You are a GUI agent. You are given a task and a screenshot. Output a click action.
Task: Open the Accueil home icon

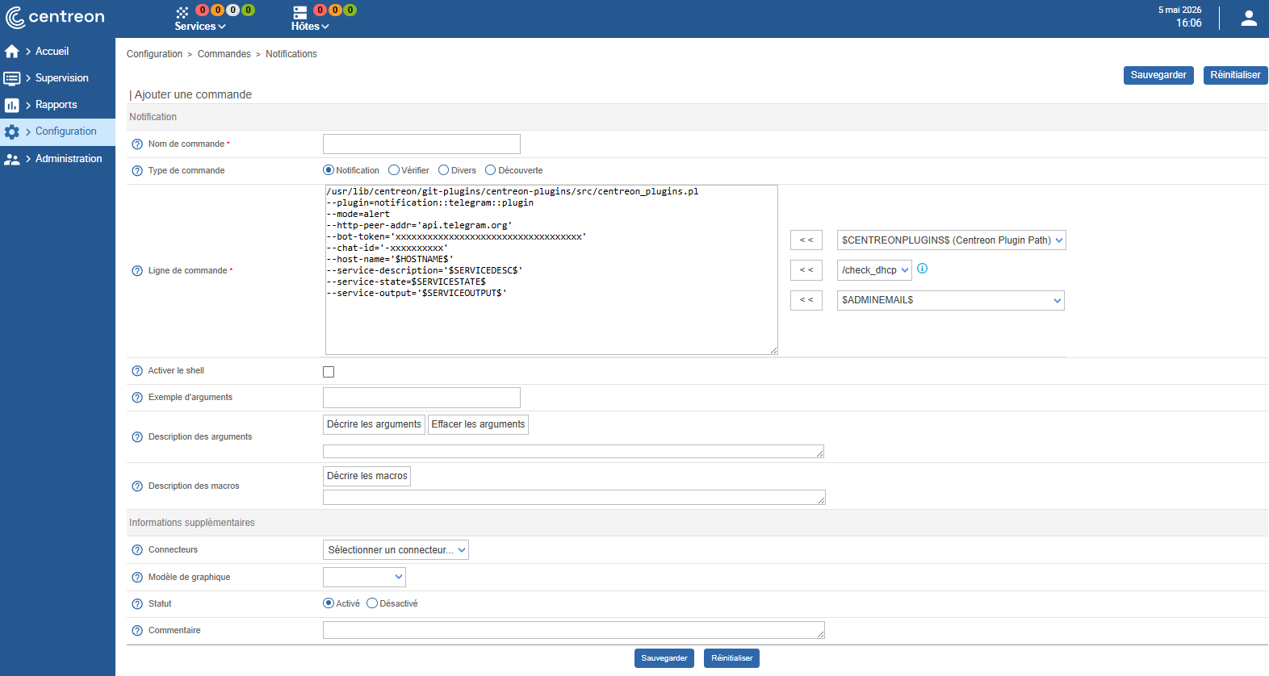tap(11, 52)
